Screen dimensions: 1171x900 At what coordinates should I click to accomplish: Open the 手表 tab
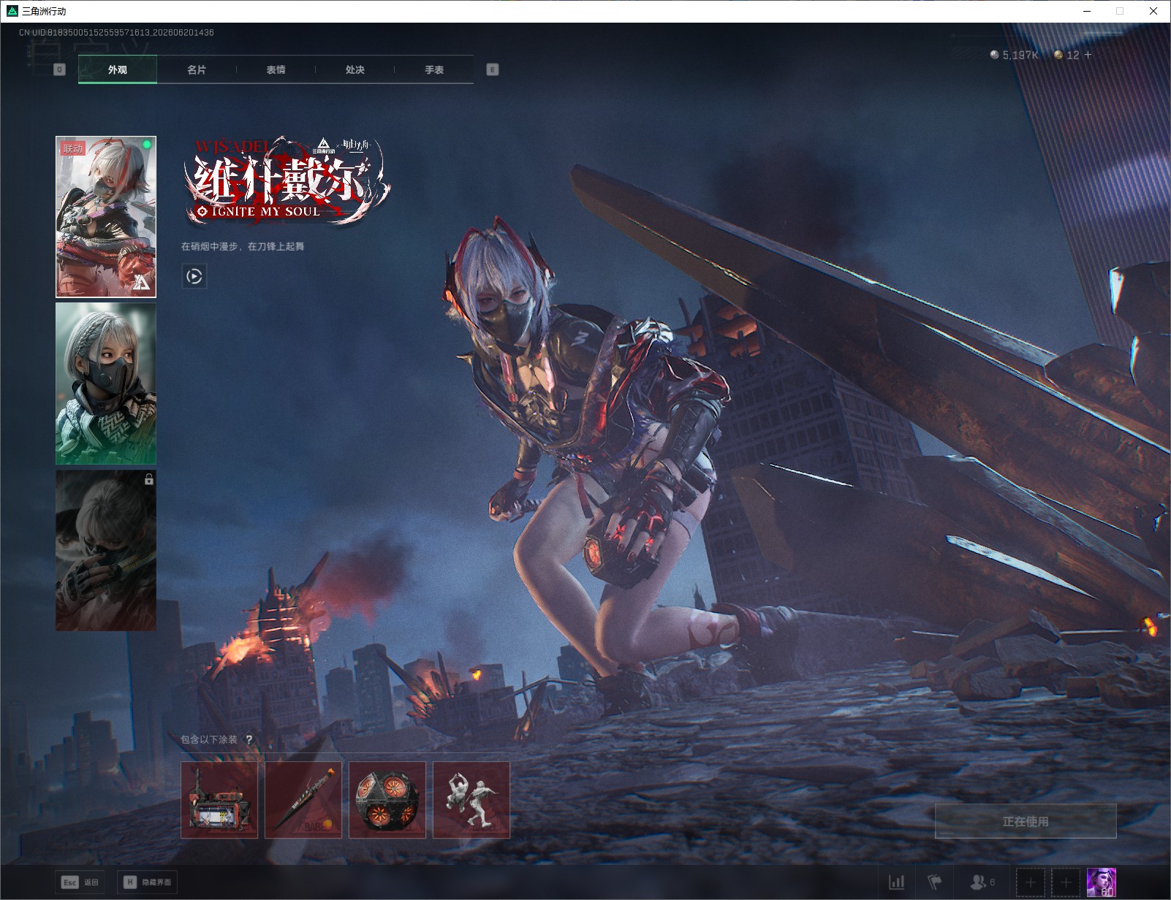coord(434,69)
